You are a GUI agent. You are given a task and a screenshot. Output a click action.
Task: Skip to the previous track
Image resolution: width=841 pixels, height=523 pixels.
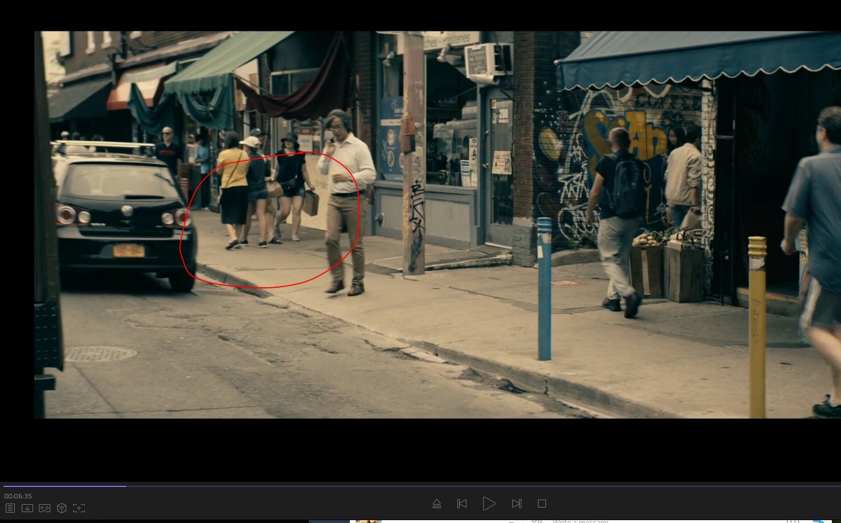click(x=462, y=504)
